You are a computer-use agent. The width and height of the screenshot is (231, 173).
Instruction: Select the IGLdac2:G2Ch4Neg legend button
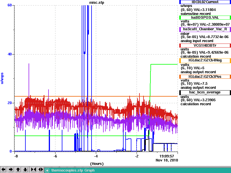[205, 60]
